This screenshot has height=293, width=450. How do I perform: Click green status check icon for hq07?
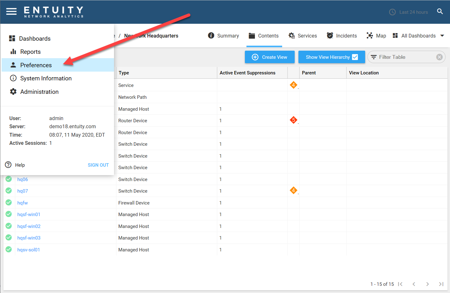click(x=9, y=190)
